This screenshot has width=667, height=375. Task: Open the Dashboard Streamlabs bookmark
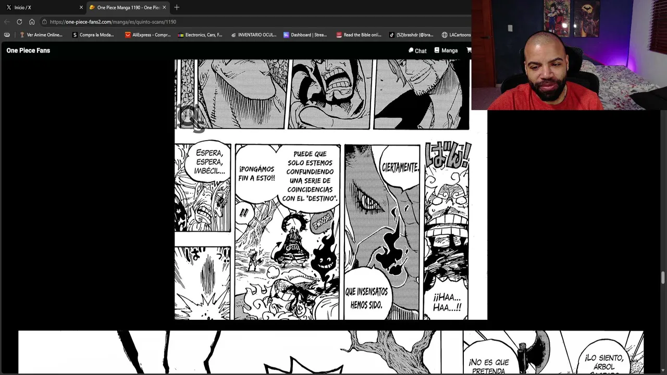(x=305, y=35)
